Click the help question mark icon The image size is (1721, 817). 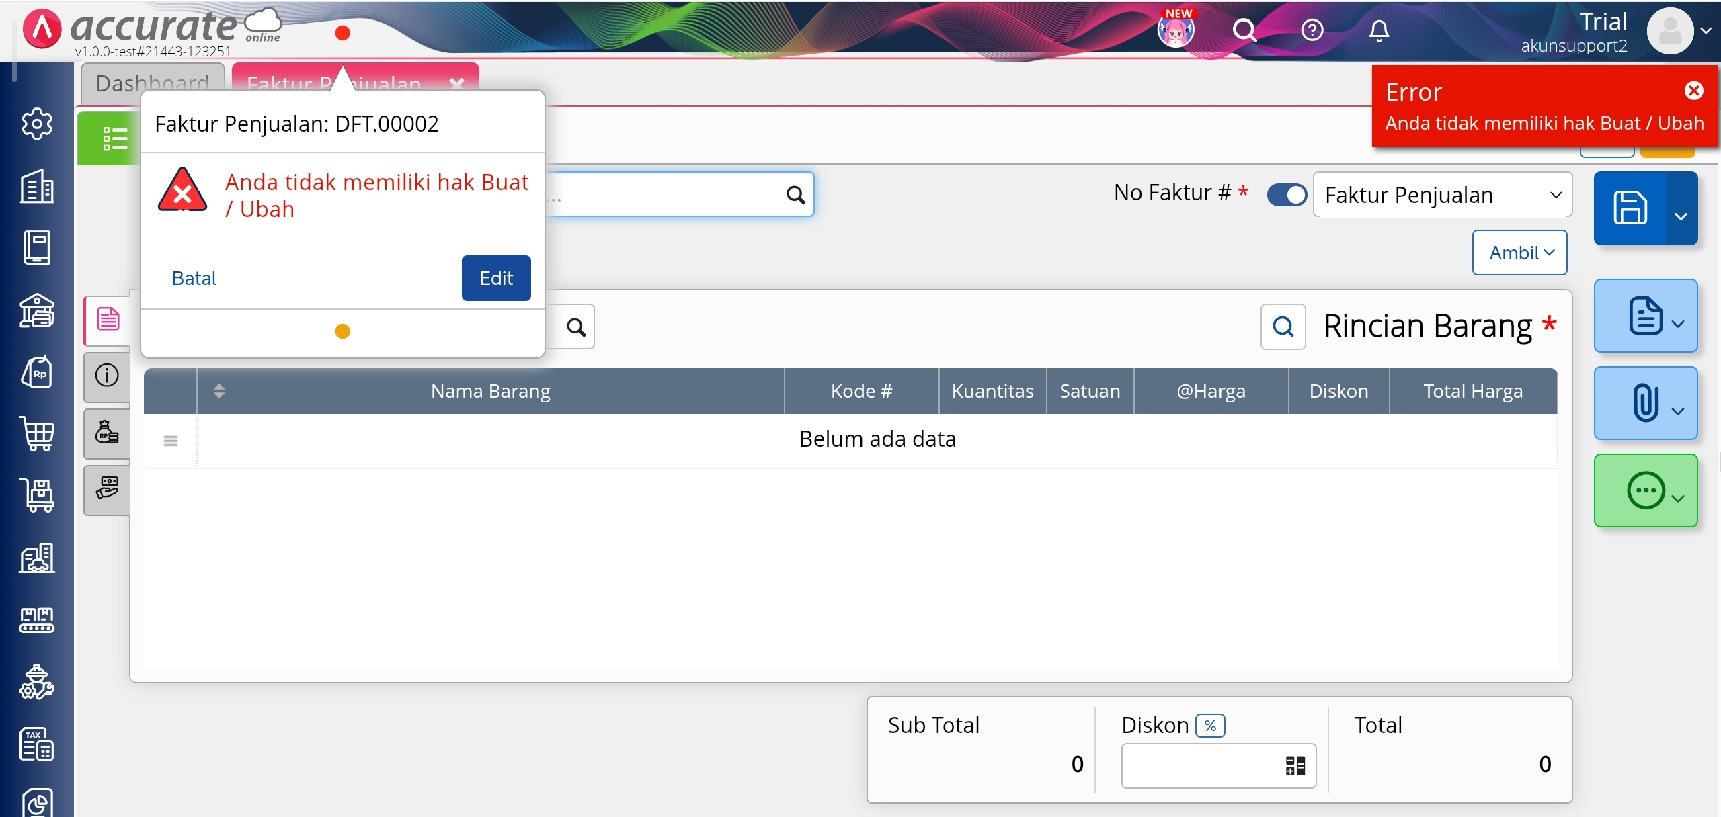1312,30
